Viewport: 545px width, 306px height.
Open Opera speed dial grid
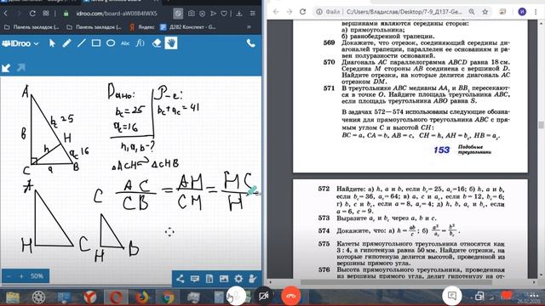[46, 14]
